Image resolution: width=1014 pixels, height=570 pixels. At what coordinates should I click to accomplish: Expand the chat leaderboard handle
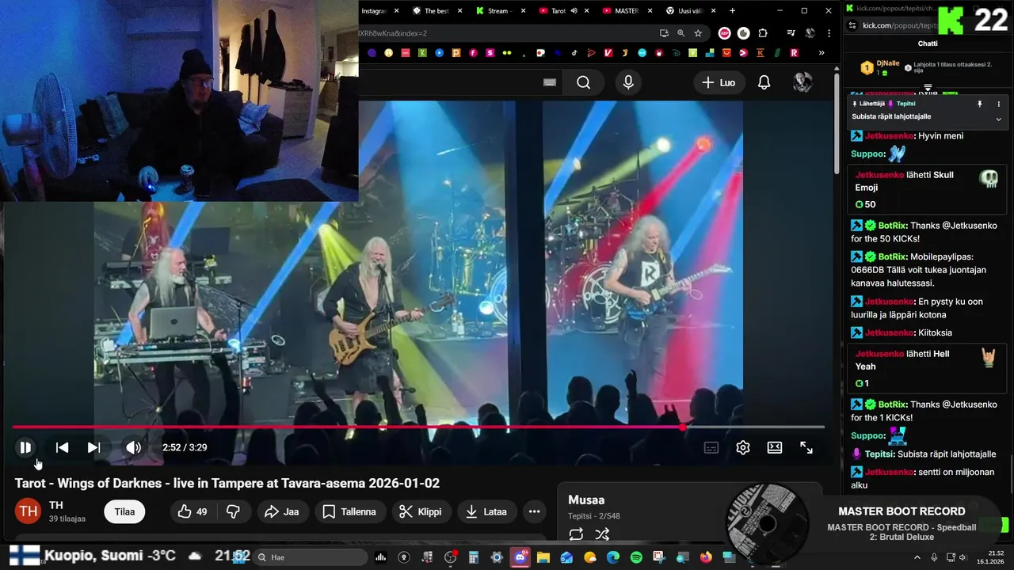[x=928, y=87]
